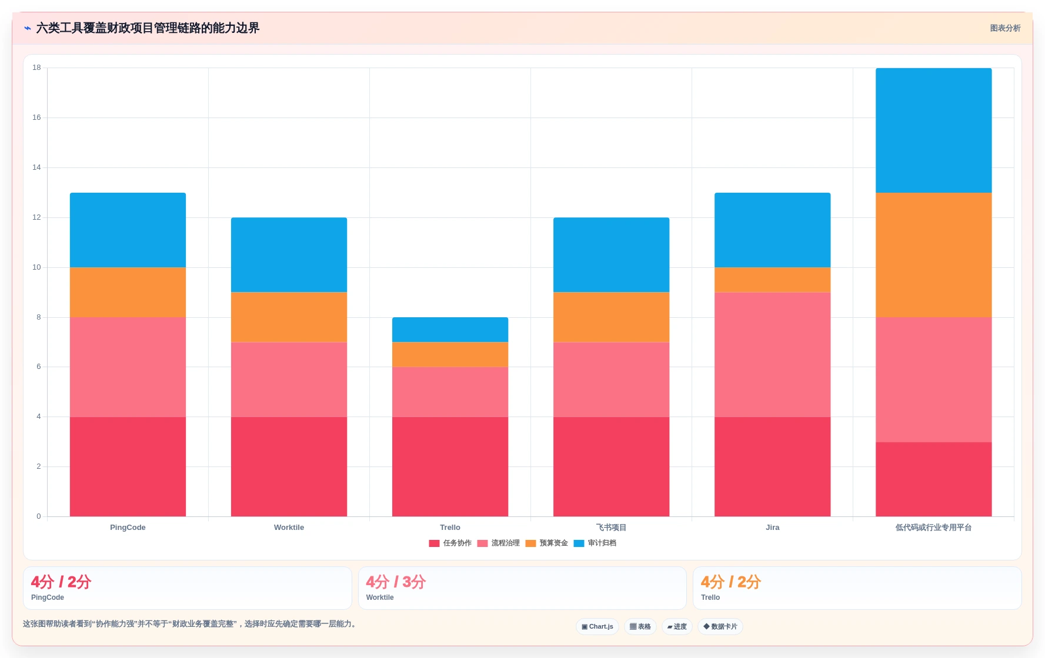Image resolution: width=1045 pixels, height=658 pixels.
Task: Click the footer note starting with 这张图帮助读者看到
Action: click(191, 624)
